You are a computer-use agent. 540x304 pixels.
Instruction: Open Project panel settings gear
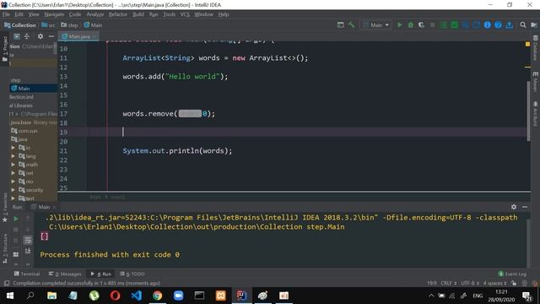point(40,36)
